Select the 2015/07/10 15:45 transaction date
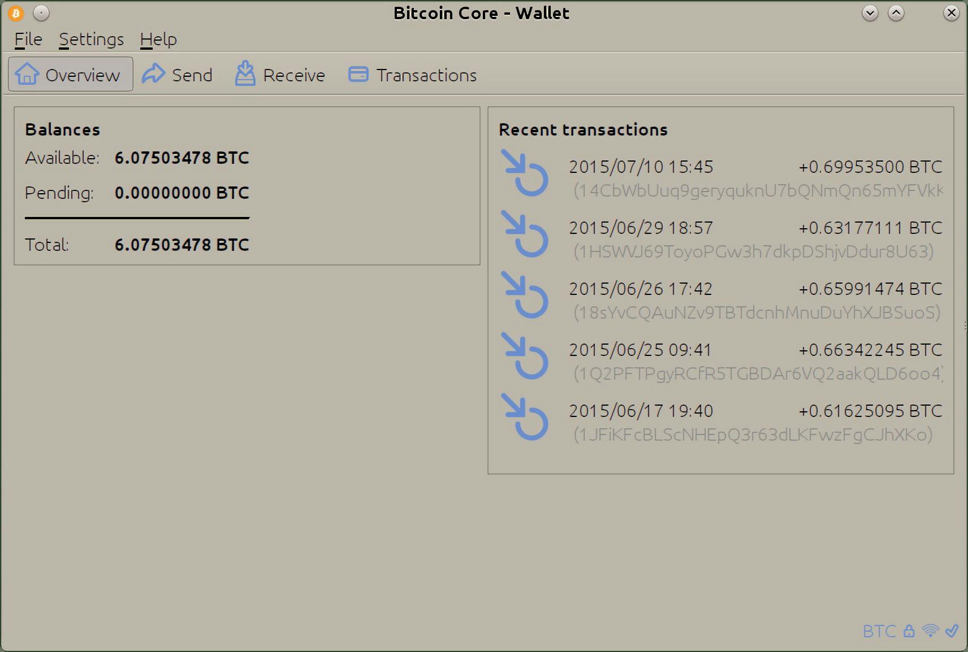Image resolution: width=968 pixels, height=652 pixels. tap(641, 167)
